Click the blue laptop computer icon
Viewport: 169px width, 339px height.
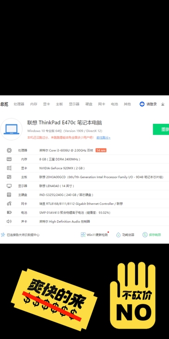12,129
